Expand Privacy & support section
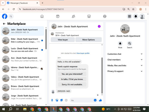The width and height of the screenshot is (149, 112). [x=125, y=71]
